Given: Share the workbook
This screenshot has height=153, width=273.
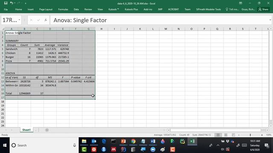Looking at the screenshot, I should click(x=263, y=9).
